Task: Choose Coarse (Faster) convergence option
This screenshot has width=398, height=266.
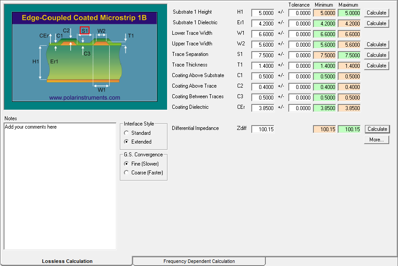Action: pos(127,173)
